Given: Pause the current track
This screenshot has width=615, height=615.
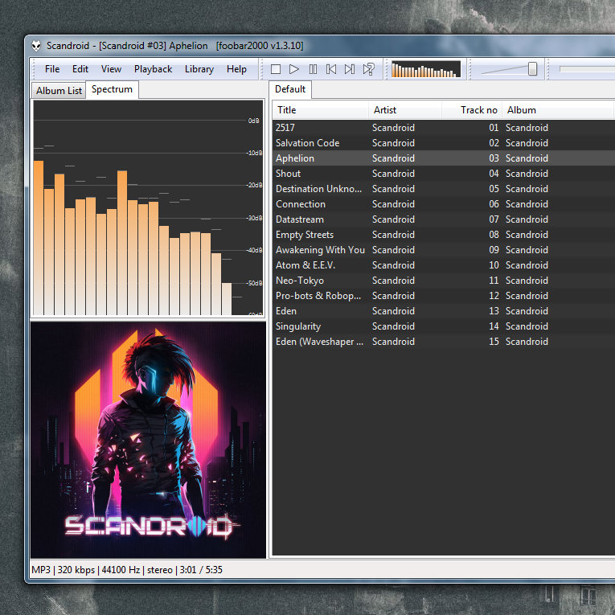Looking at the screenshot, I should pos(313,69).
